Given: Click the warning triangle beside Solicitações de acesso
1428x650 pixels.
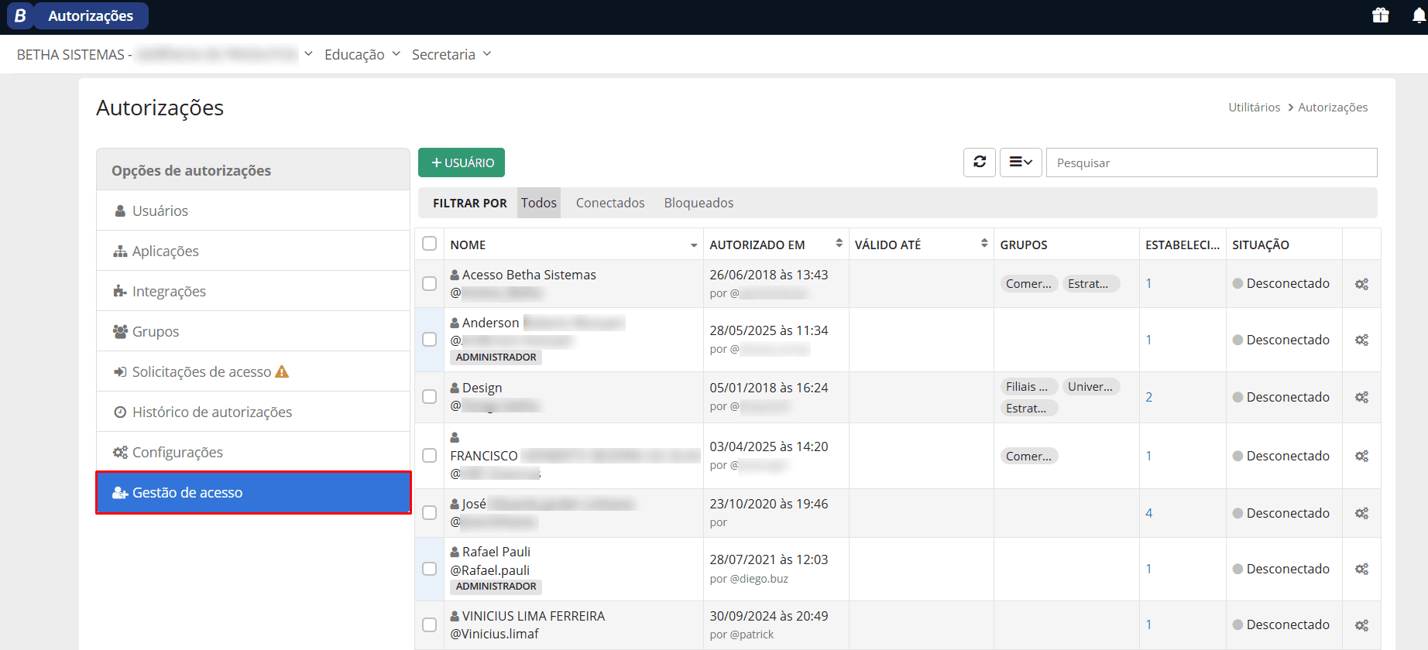Looking at the screenshot, I should tap(282, 371).
